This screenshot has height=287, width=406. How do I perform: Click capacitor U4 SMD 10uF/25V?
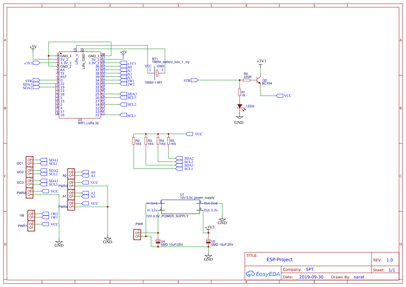point(158,240)
